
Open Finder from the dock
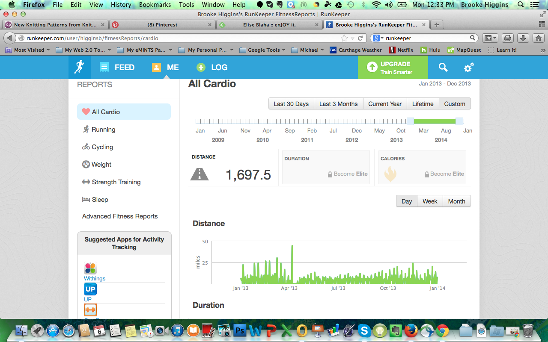point(21,330)
